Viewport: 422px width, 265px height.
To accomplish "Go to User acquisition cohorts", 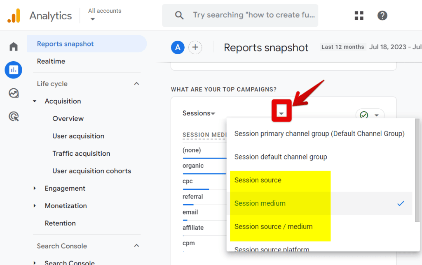I will (x=91, y=171).
